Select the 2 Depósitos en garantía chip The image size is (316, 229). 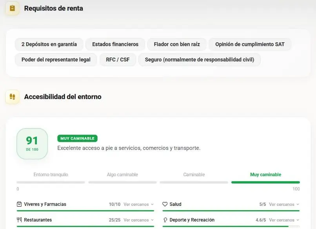tap(49, 44)
